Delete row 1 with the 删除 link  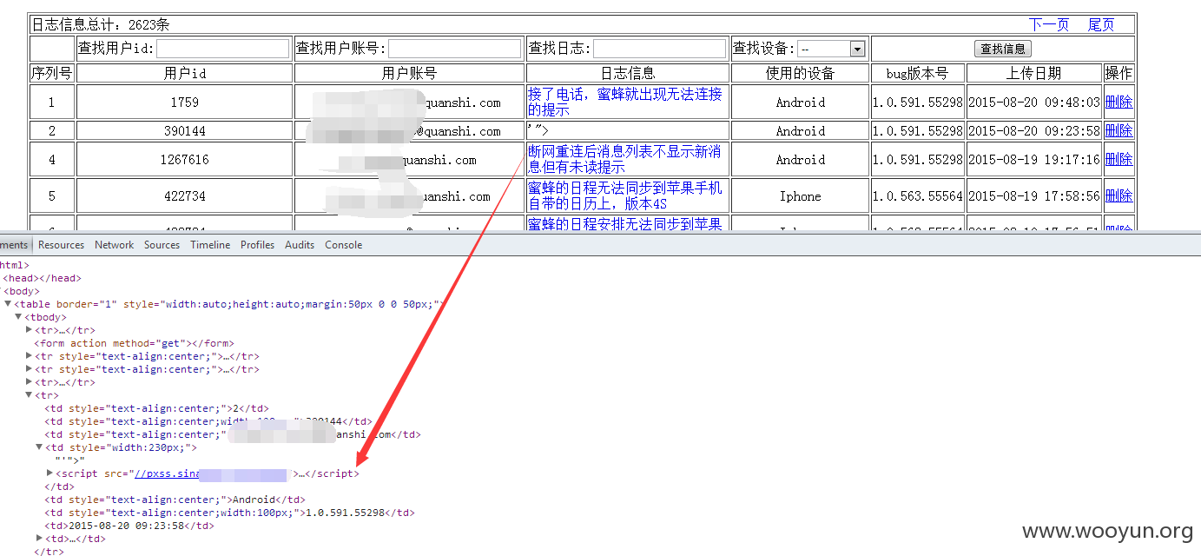tap(1119, 102)
